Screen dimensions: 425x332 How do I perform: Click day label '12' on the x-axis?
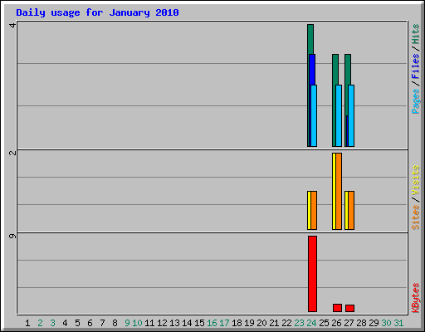[x=162, y=323]
